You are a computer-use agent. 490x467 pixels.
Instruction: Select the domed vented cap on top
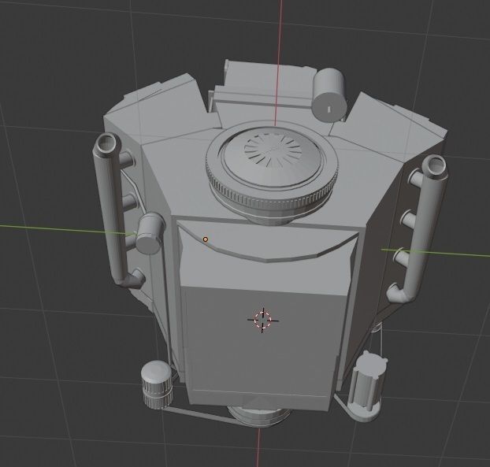tap(272, 157)
